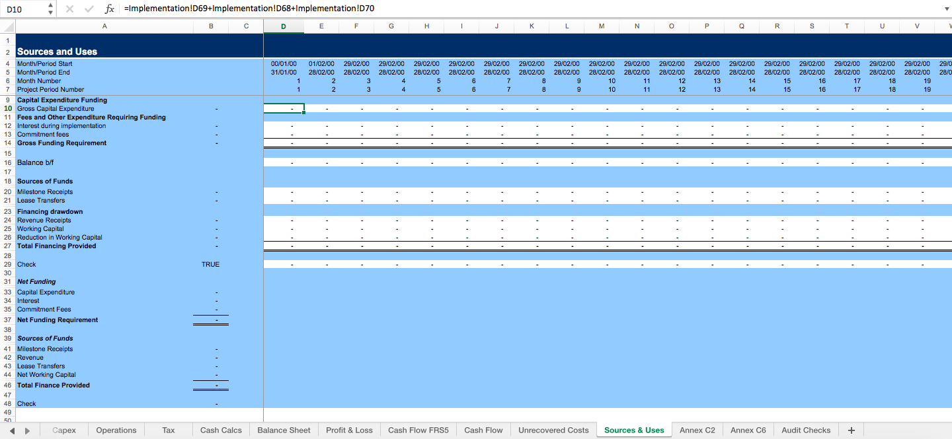
Task: Select column A header
Action: tap(104, 26)
